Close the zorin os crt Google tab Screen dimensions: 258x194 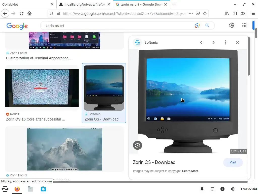(166, 4)
